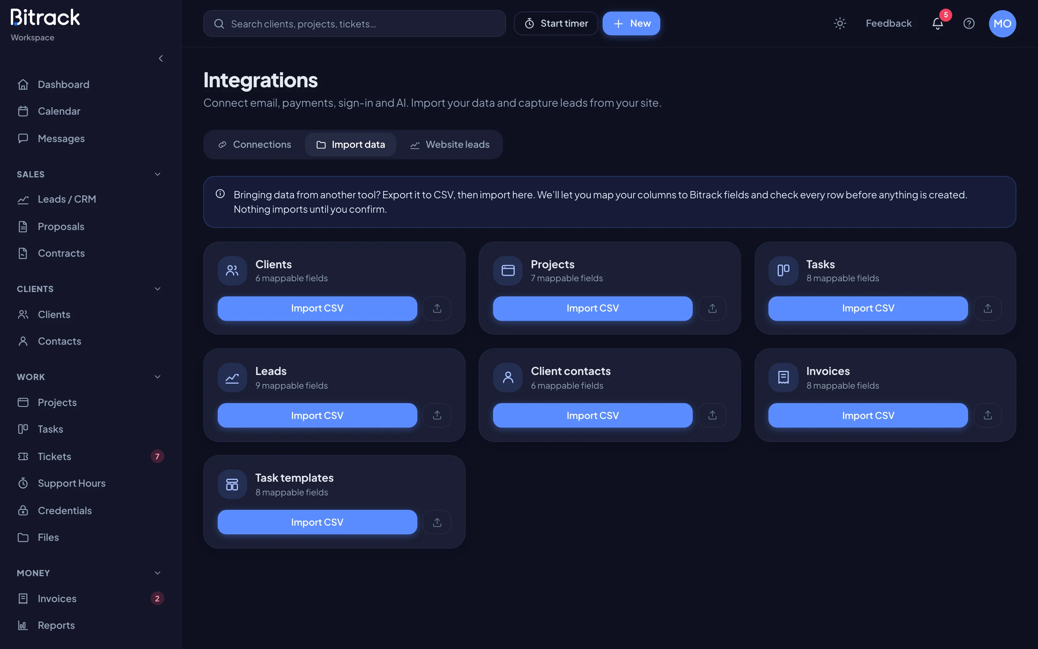
Task: Click the Bitrack logo
Action: [x=45, y=18]
